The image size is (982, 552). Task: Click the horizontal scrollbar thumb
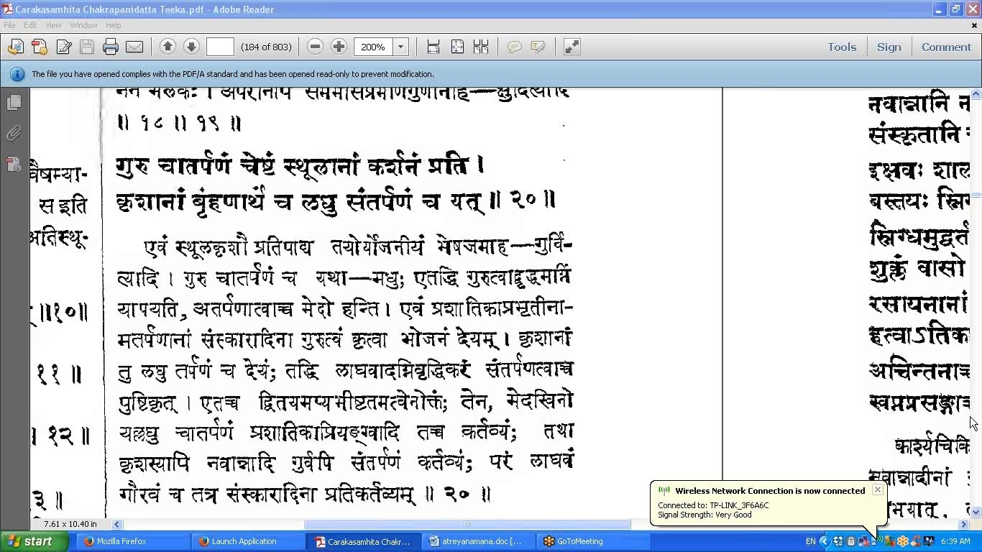point(467,525)
